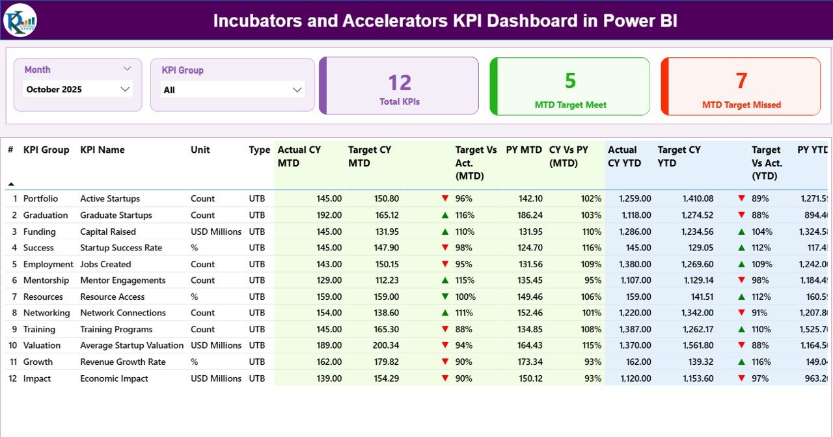The image size is (833, 437).
Task: Click red triangle for Jobs Created MTD variance
Action: pos(445,263)
